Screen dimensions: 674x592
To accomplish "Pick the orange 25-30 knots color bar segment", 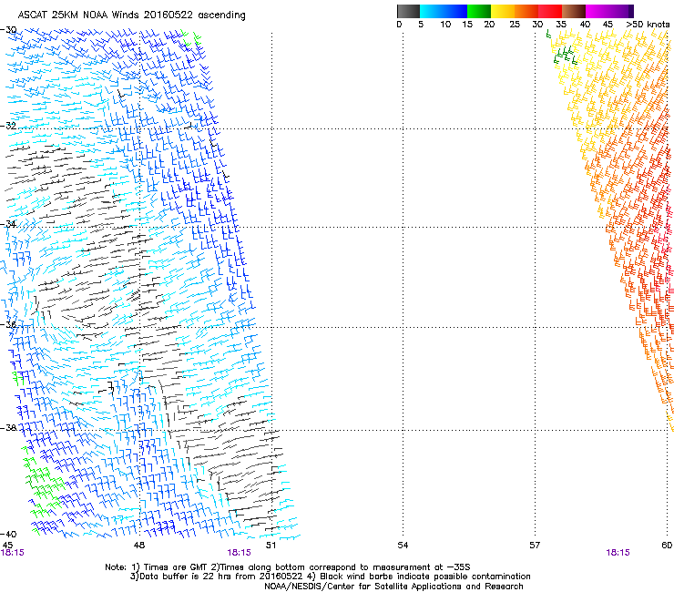I will coord(526,11).
